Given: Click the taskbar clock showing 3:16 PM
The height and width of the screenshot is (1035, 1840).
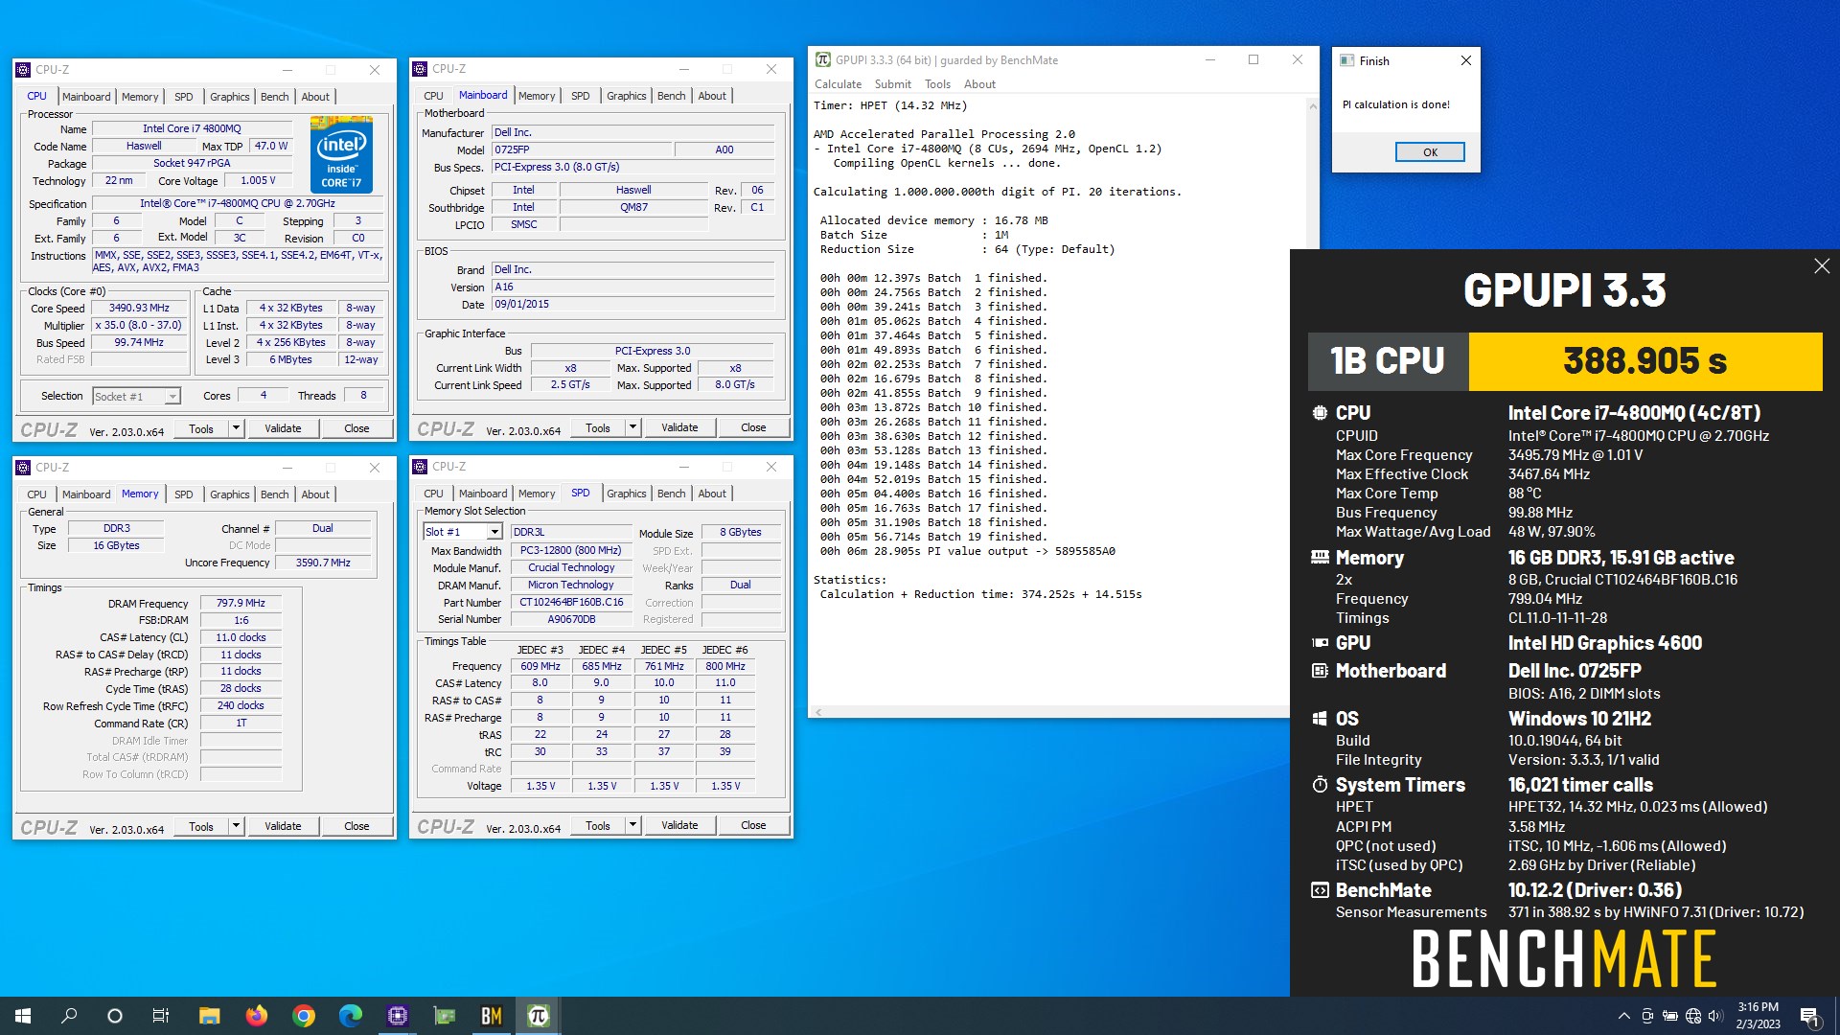Looking at the screenshot, I should point(1758,1016).
